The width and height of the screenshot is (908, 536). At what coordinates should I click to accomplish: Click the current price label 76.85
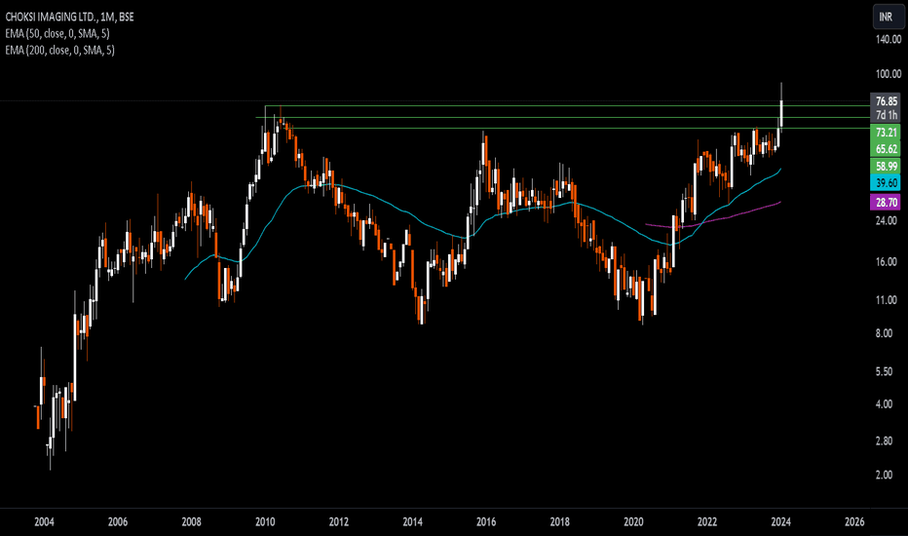tap(886, 100)
